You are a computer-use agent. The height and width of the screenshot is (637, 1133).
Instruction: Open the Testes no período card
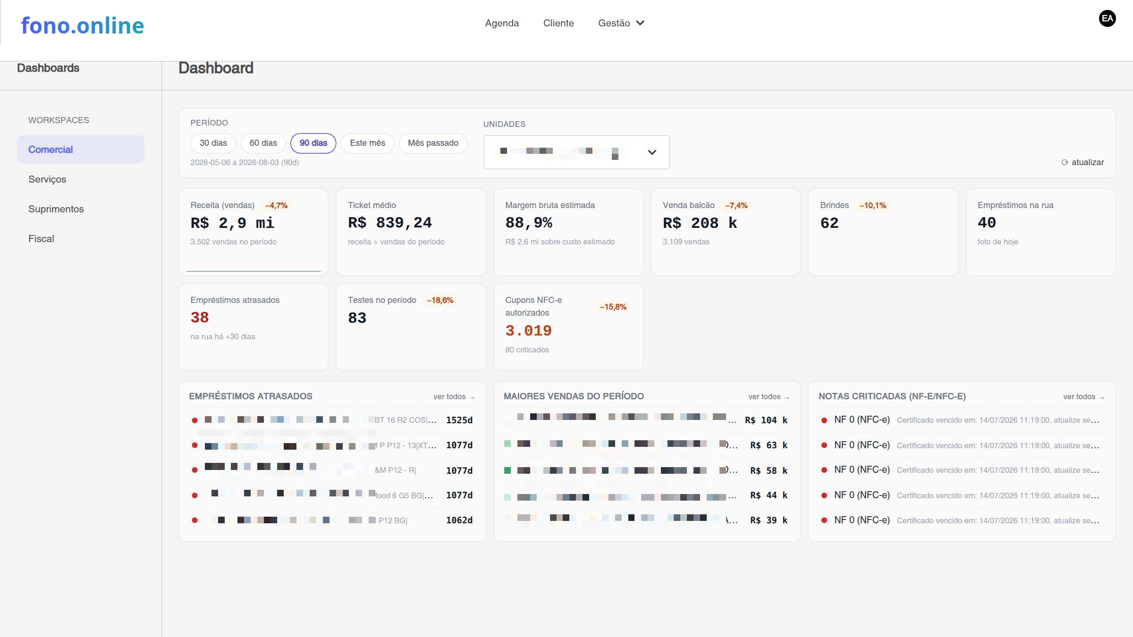(411, 327)
